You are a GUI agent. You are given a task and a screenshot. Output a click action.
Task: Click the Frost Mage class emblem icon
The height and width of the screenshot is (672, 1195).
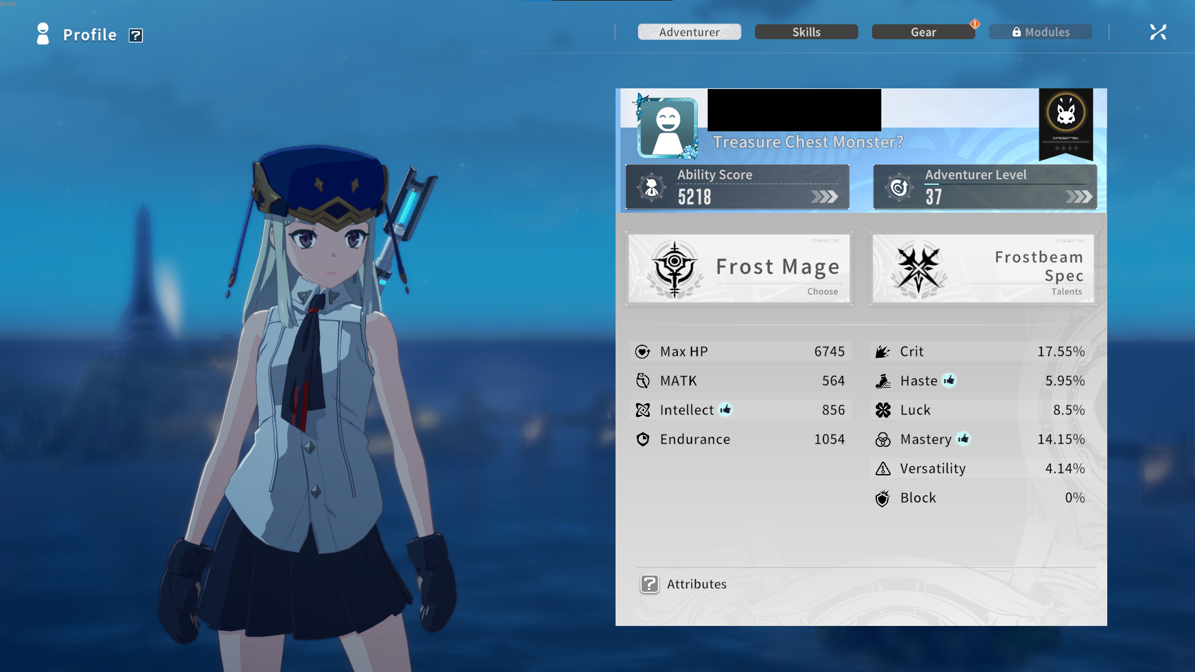[x=675, y=269]
